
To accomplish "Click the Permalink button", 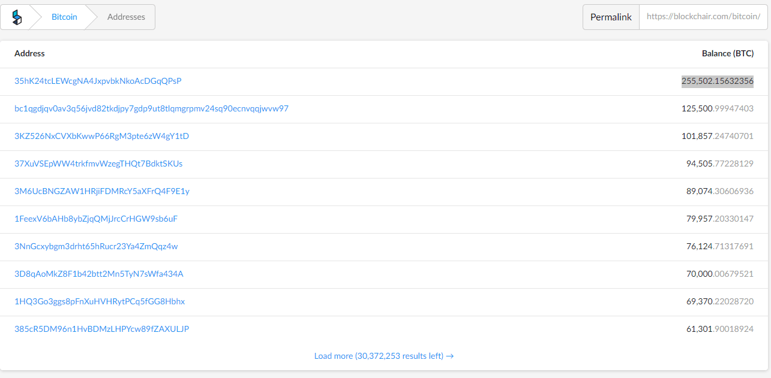I will pyautogui.click(x=611, y=17).
